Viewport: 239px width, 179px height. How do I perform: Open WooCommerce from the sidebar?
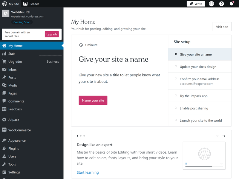click(19, 130)
